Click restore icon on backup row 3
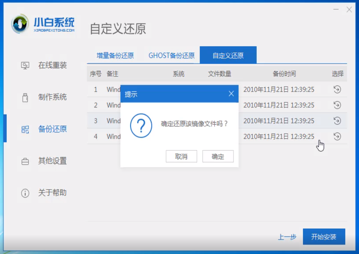359x254 pixels. 337,121
